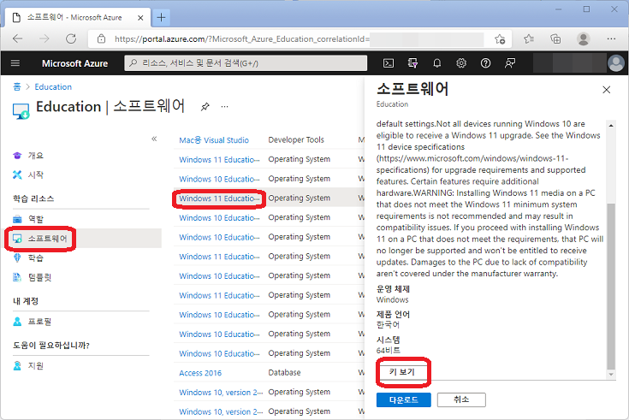Close the 소프트웨어 details panel
This screenshot has height=420, width=629.
pos(606,90)
